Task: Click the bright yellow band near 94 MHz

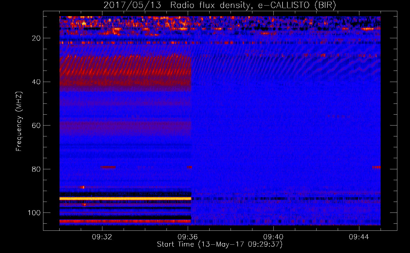Action: [125, 199]
